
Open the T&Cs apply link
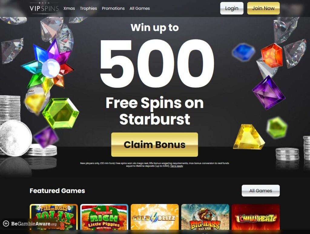(176, 166)
